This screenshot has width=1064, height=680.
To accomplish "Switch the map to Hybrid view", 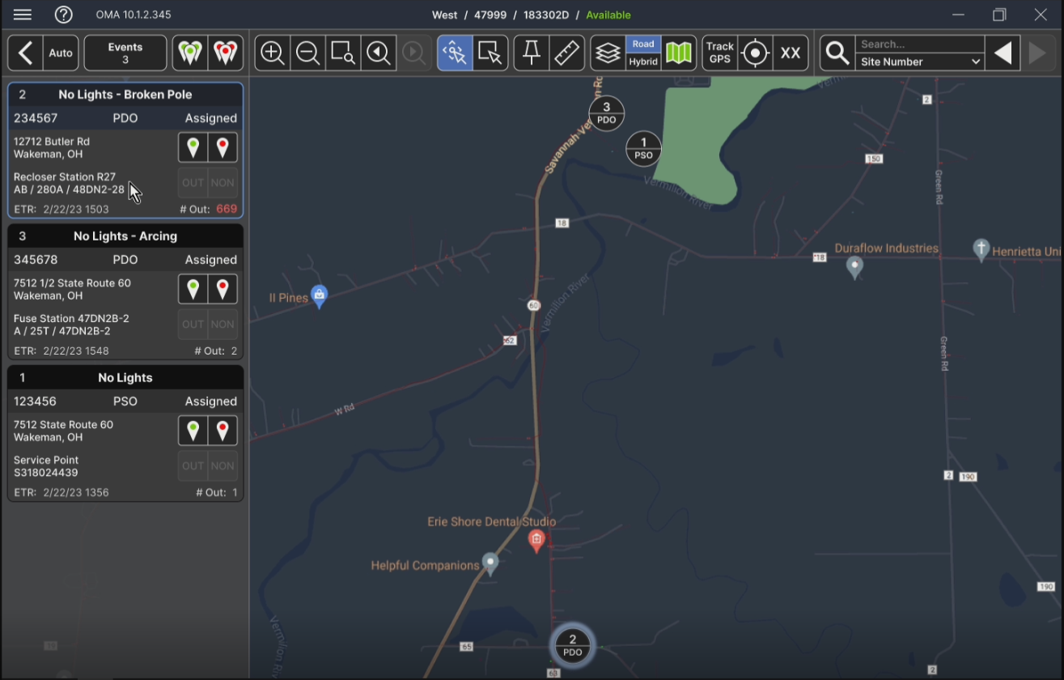I will 642,61.
